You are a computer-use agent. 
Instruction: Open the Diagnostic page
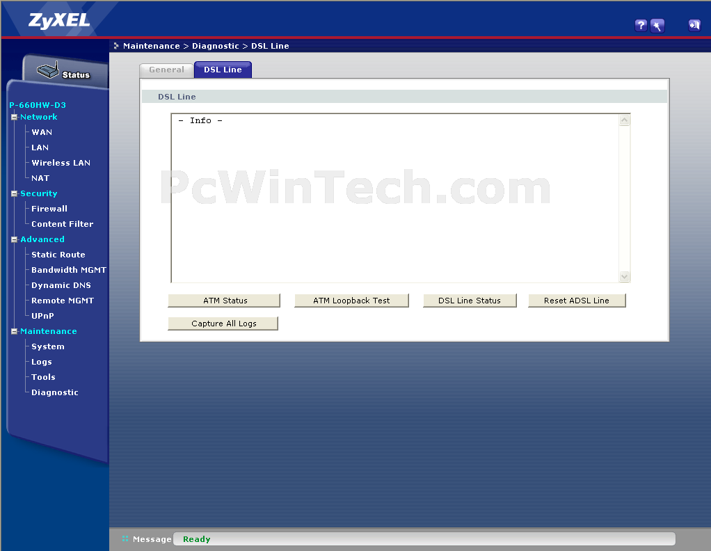(x=55, y=393)
